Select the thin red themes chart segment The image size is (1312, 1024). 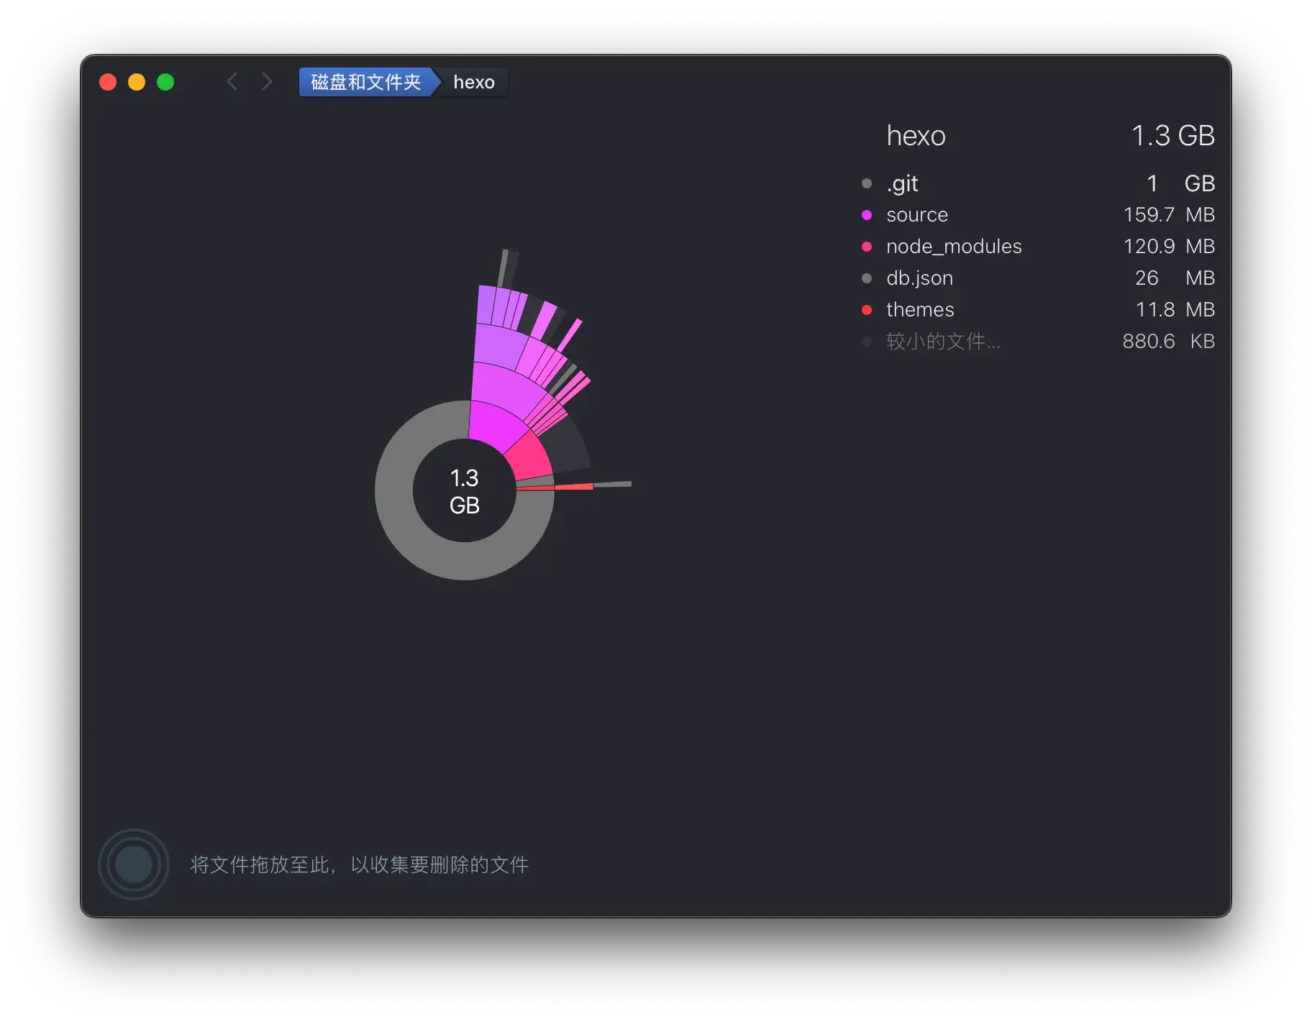click(573, 487)
